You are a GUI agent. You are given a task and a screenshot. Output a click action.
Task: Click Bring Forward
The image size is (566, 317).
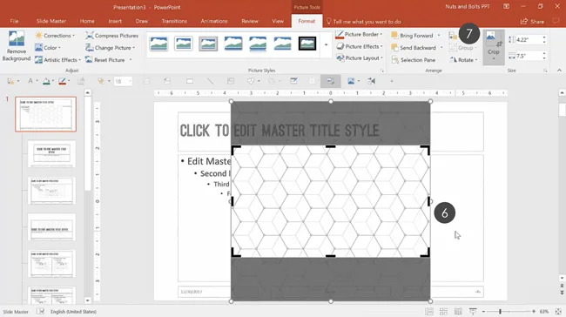click(412, 36)
